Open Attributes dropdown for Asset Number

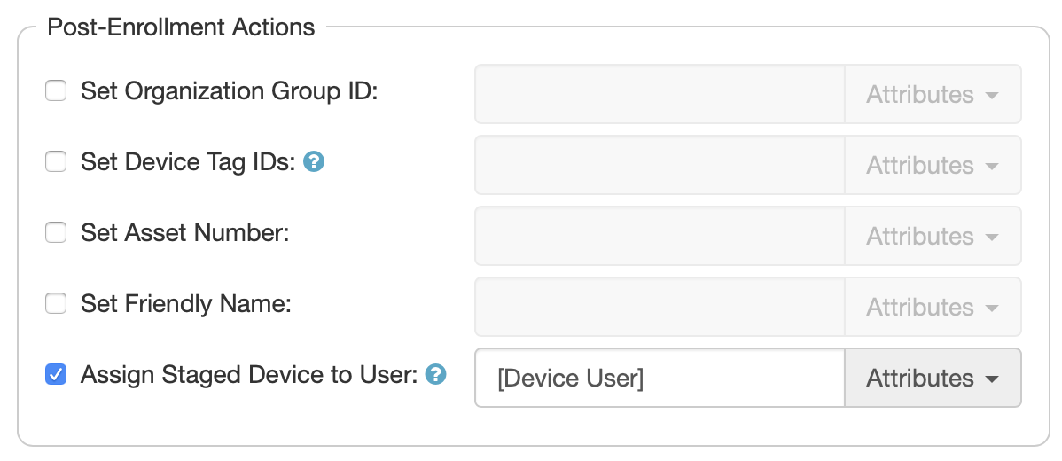[x=933, y=236]
